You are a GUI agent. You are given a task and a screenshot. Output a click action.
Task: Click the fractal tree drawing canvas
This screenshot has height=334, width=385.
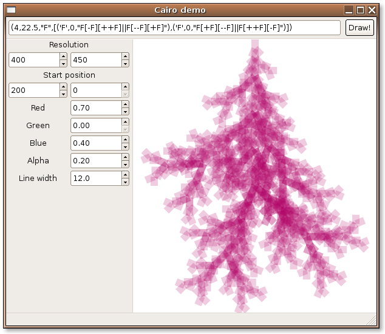tap(254, 176)
